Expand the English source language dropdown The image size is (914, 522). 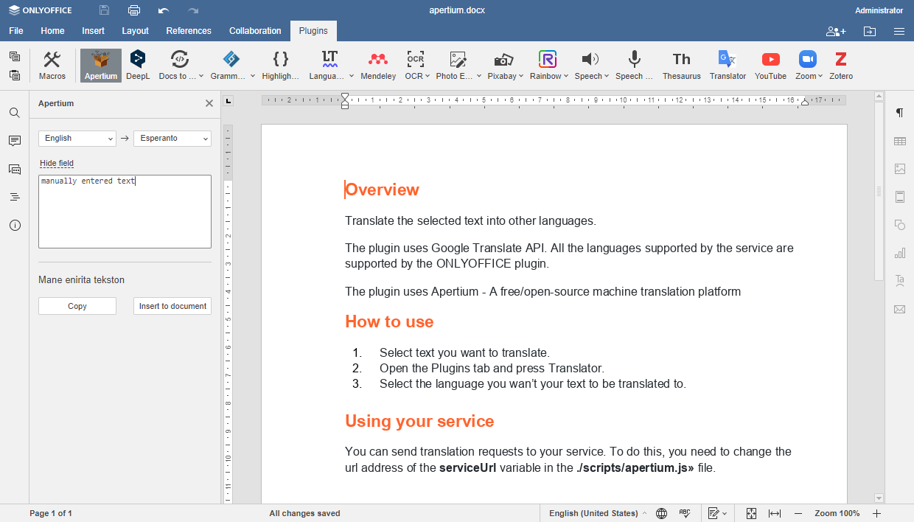(77, 138)
